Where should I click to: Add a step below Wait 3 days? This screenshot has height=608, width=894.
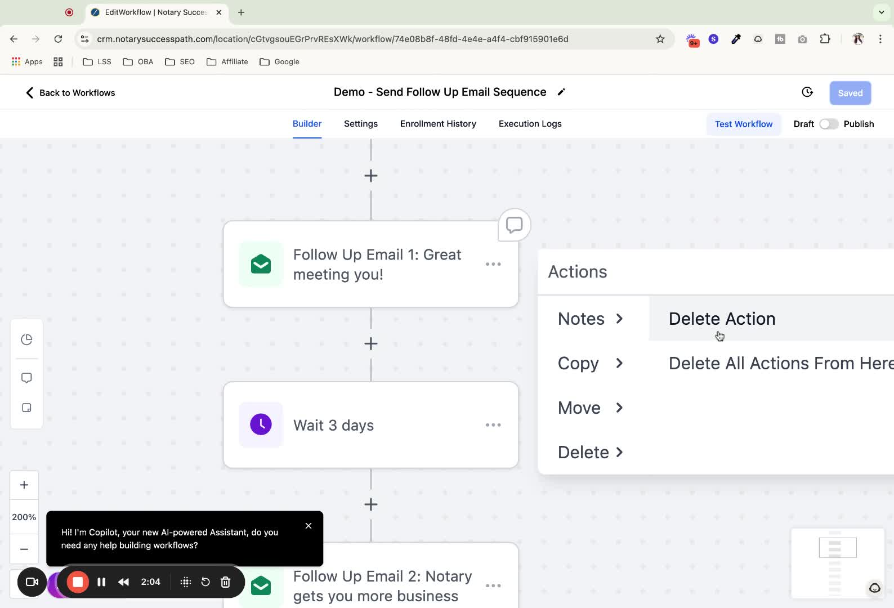coord(370,504)
